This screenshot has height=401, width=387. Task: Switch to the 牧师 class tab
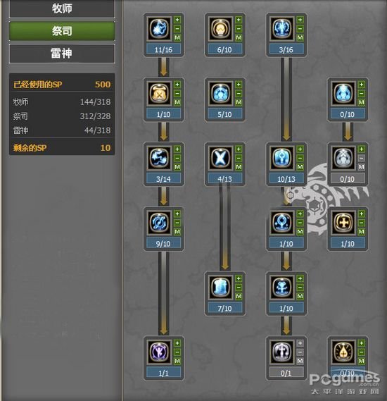coord(62,8)
